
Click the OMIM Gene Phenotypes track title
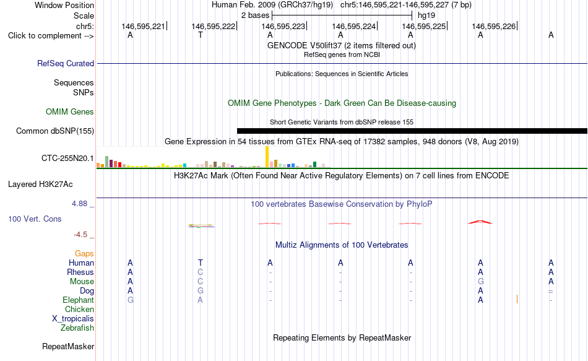342,103
